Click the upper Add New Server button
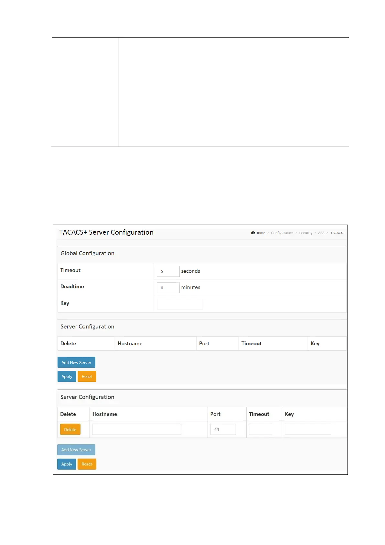This screenshot has width=385, height=545. coord(76,362)
